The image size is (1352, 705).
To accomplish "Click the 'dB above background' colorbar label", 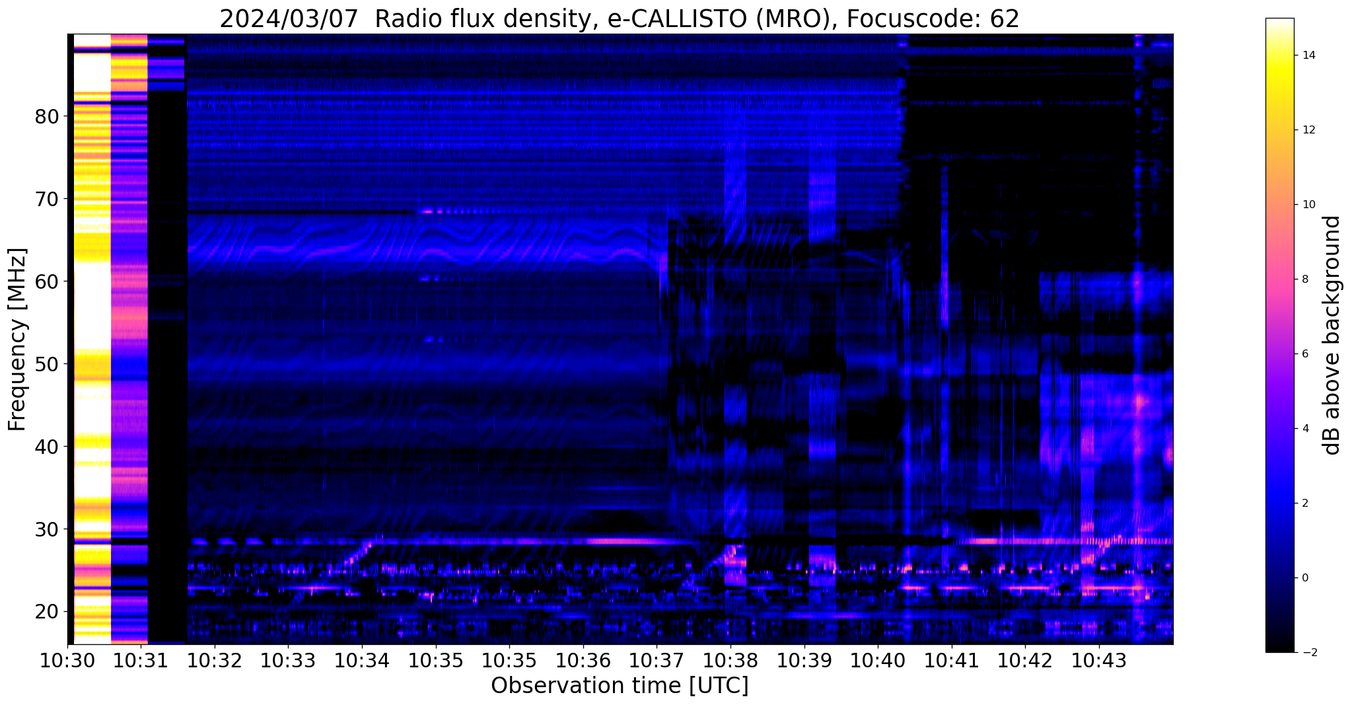I will click(x=1332, y=335).
